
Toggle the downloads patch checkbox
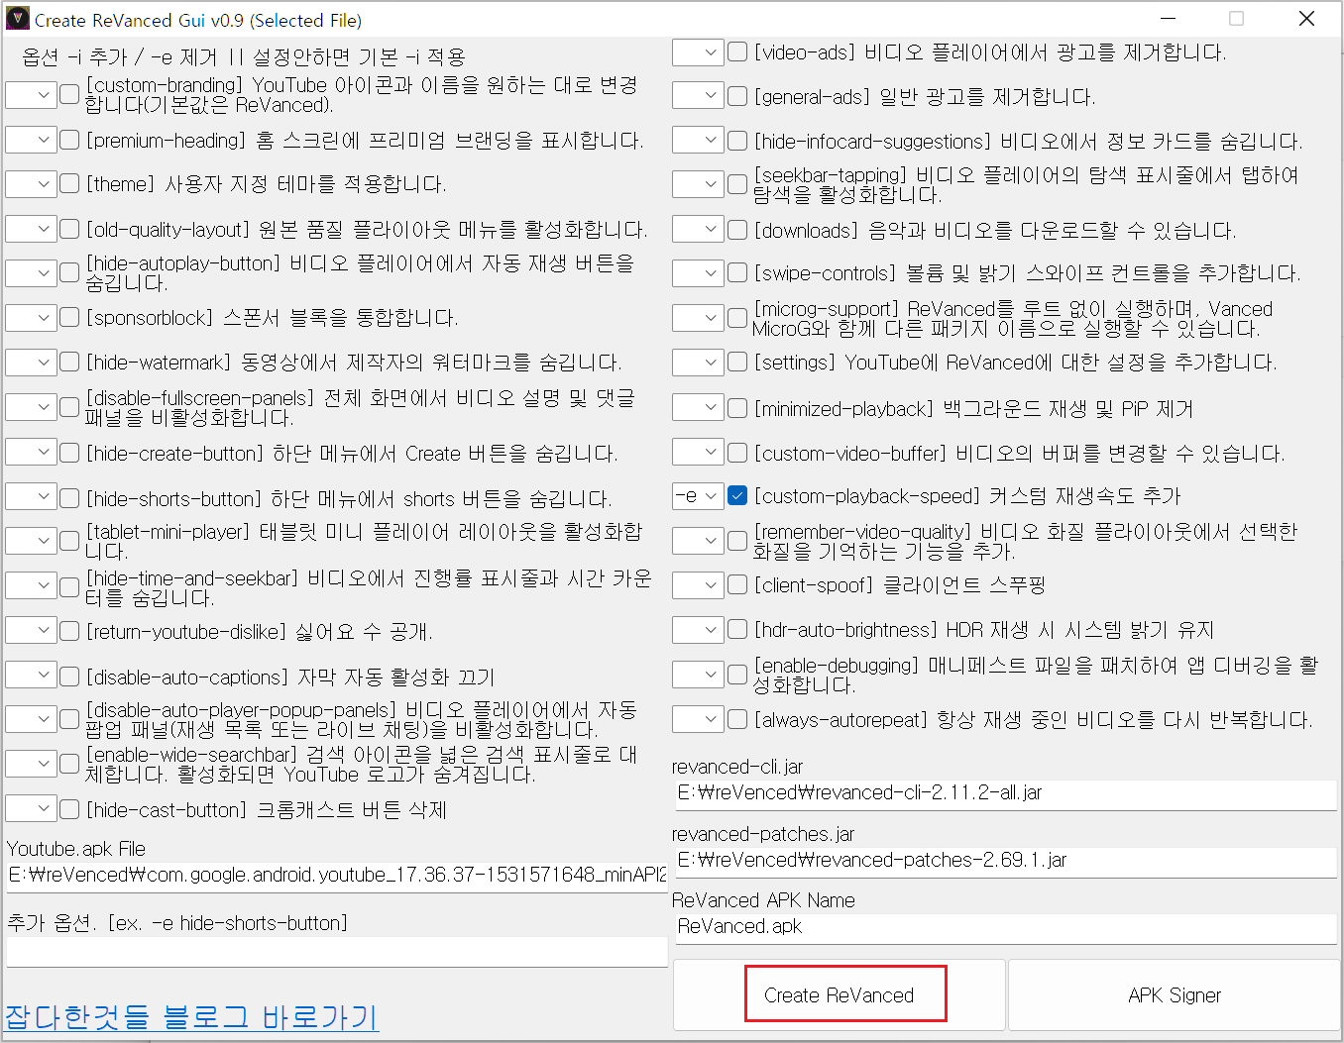(737, 230)
